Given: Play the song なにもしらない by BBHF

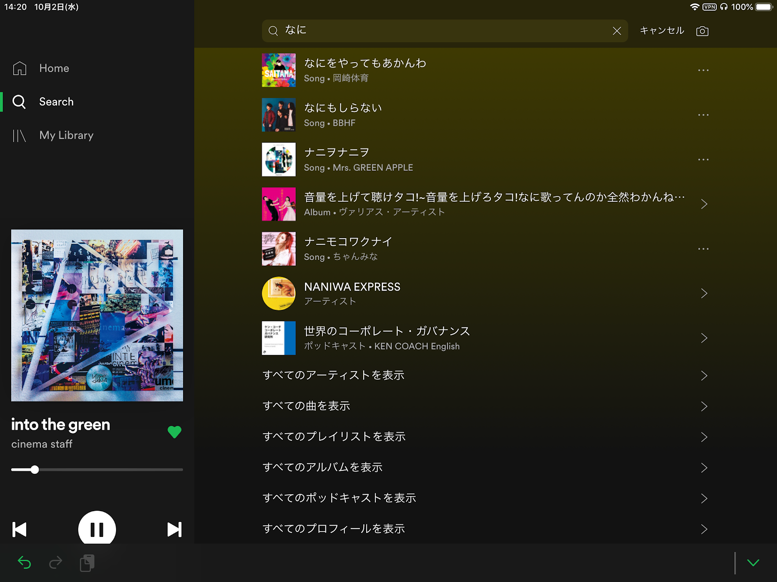Looking at the screenshot, I should pyautogui.click(x=486, y=115).
